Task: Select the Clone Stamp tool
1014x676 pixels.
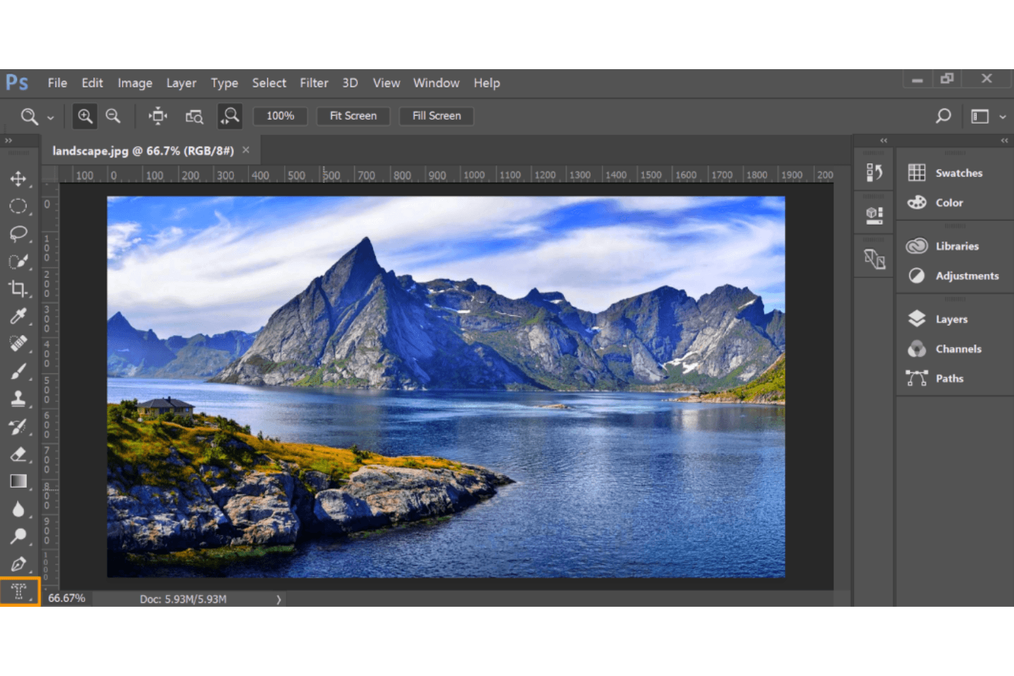Action: (18, 399)
